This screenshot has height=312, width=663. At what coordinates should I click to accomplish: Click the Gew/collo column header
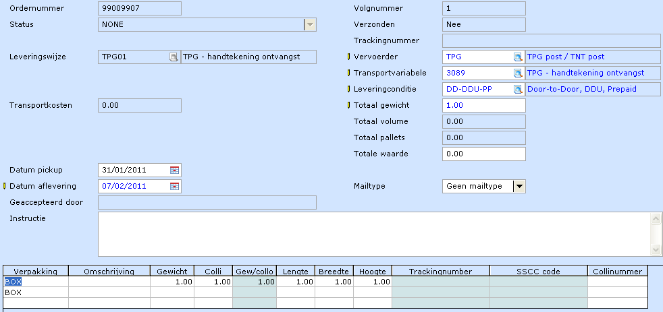click(x=254, y=271)
